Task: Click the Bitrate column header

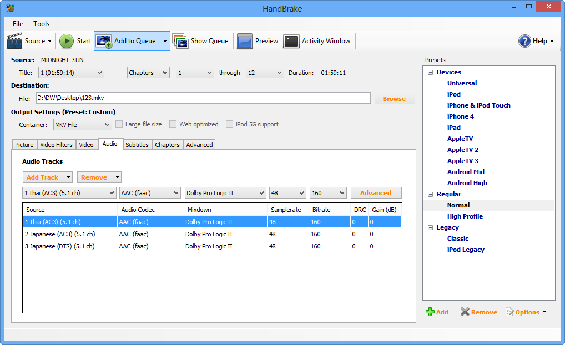Action: pyautogui.click(x=329, y=210)
